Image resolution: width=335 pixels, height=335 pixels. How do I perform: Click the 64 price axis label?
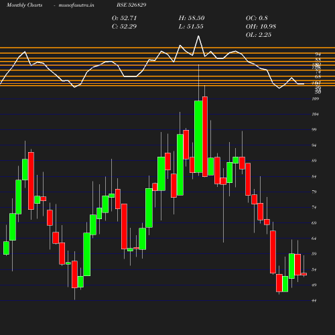pos(314,239)
